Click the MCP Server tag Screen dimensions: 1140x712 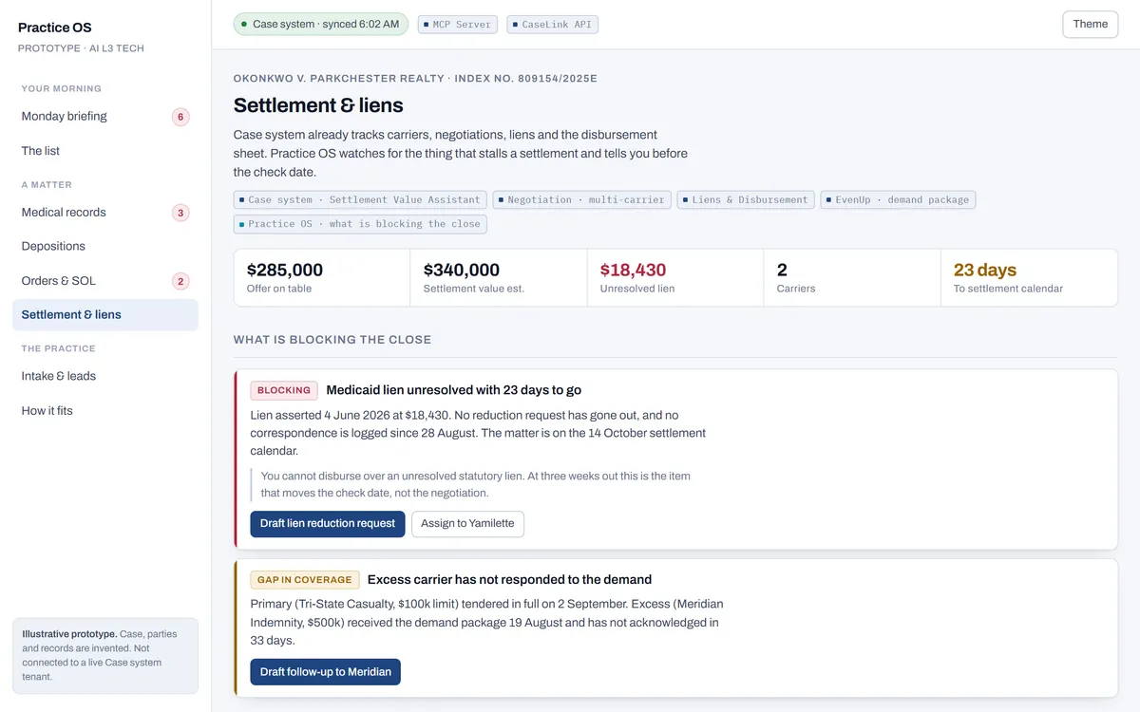point(457,25)
